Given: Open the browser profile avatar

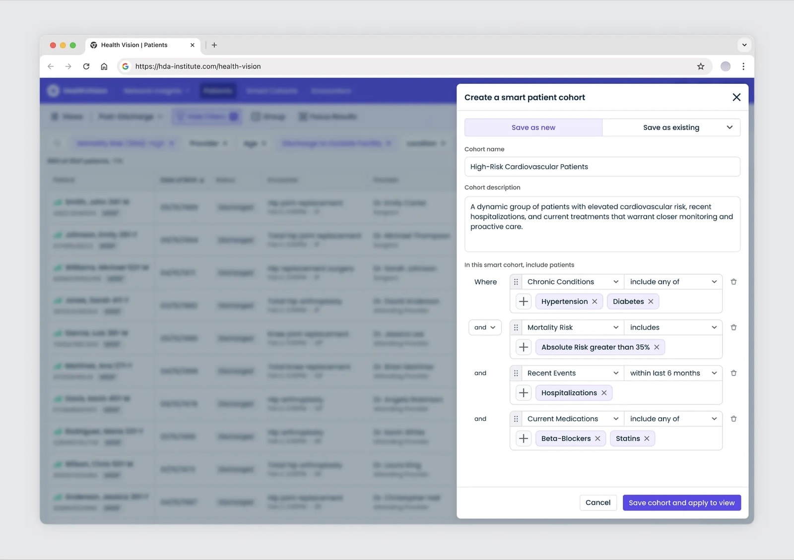Looking at the screenshot, I should 726,66.
